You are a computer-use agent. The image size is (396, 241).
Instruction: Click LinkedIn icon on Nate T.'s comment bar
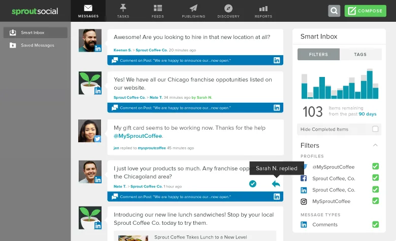277,196
